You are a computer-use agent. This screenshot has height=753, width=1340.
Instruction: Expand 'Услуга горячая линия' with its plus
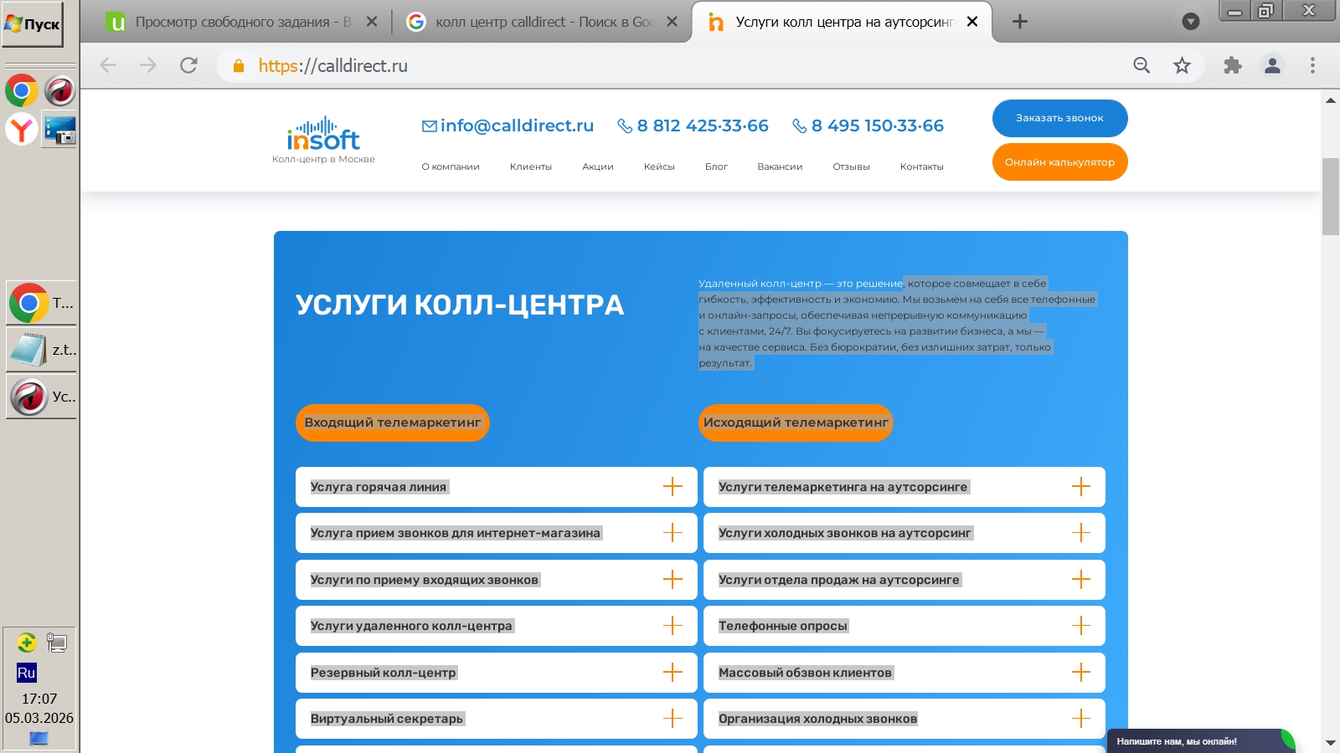[x=673, y=487]
